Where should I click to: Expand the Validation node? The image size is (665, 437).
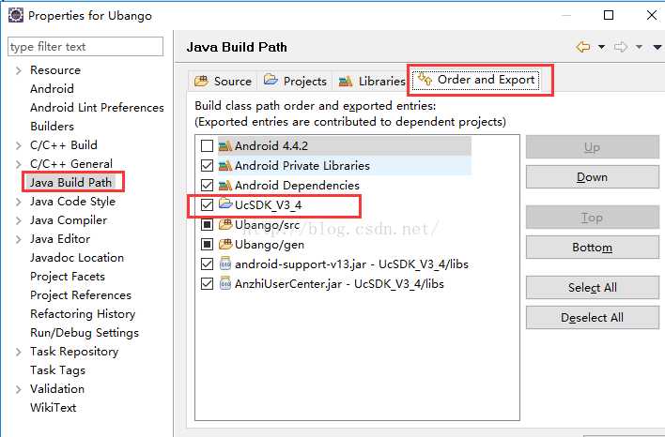18,389
